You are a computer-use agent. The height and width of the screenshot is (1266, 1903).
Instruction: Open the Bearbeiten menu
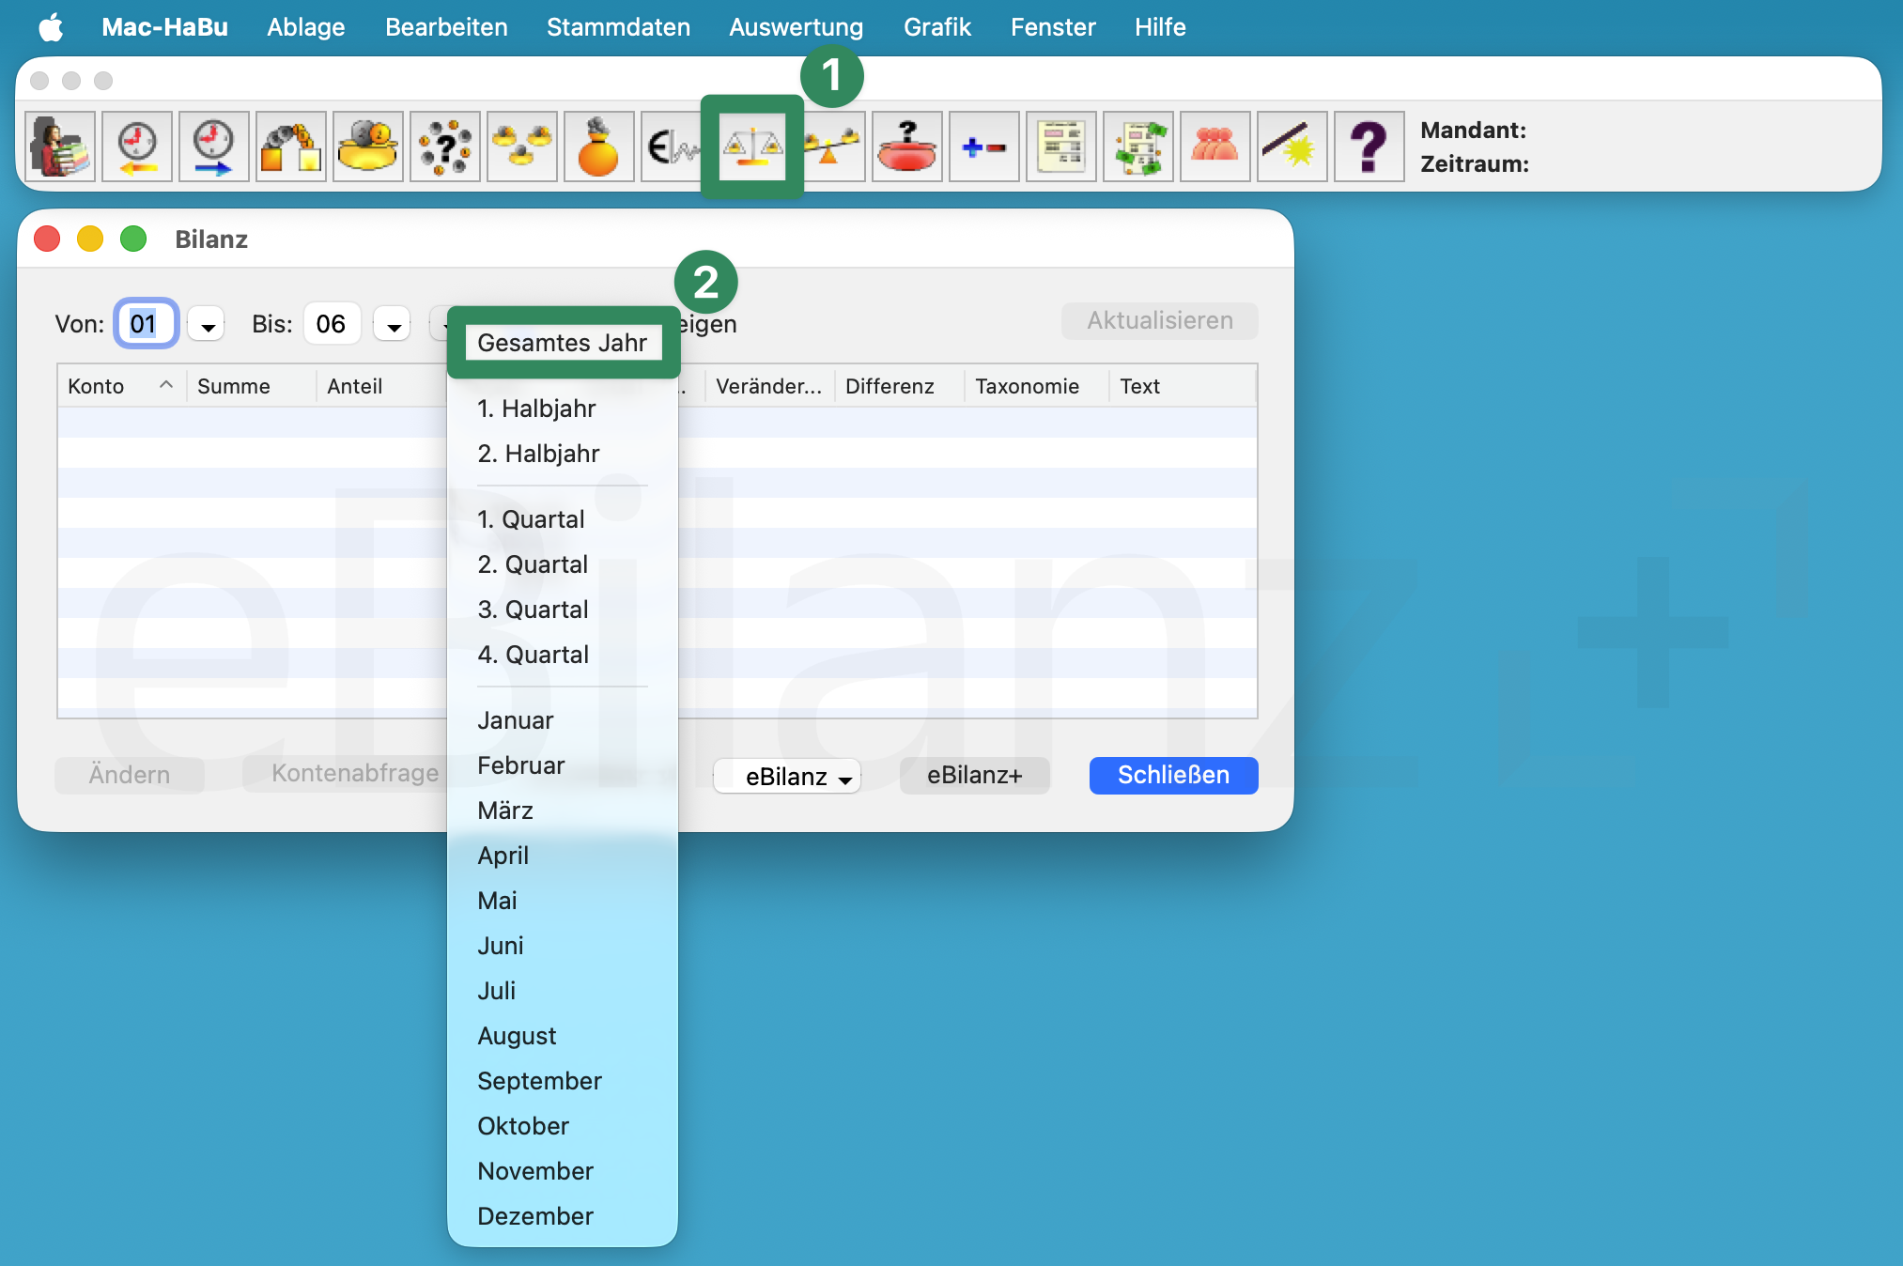(x=446, y=27)
